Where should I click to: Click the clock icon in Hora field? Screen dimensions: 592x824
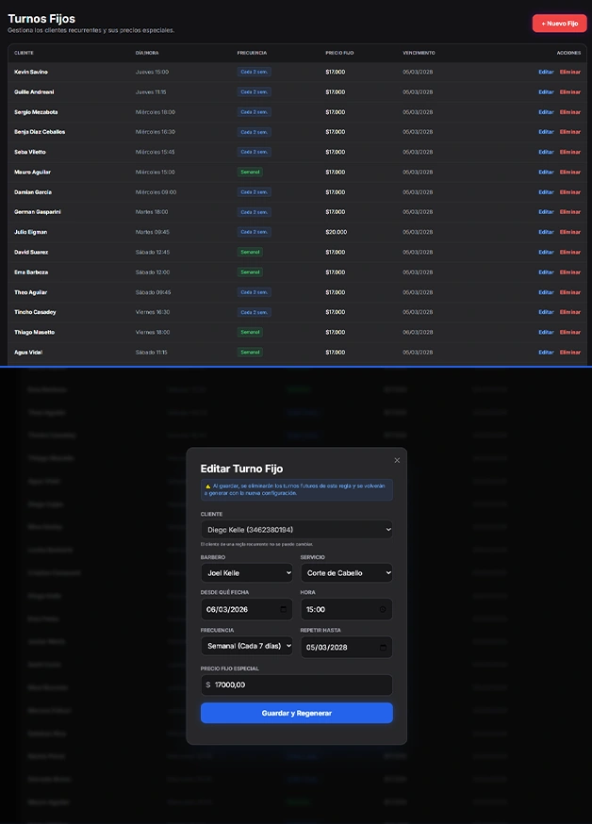click(x=382, y=610)
